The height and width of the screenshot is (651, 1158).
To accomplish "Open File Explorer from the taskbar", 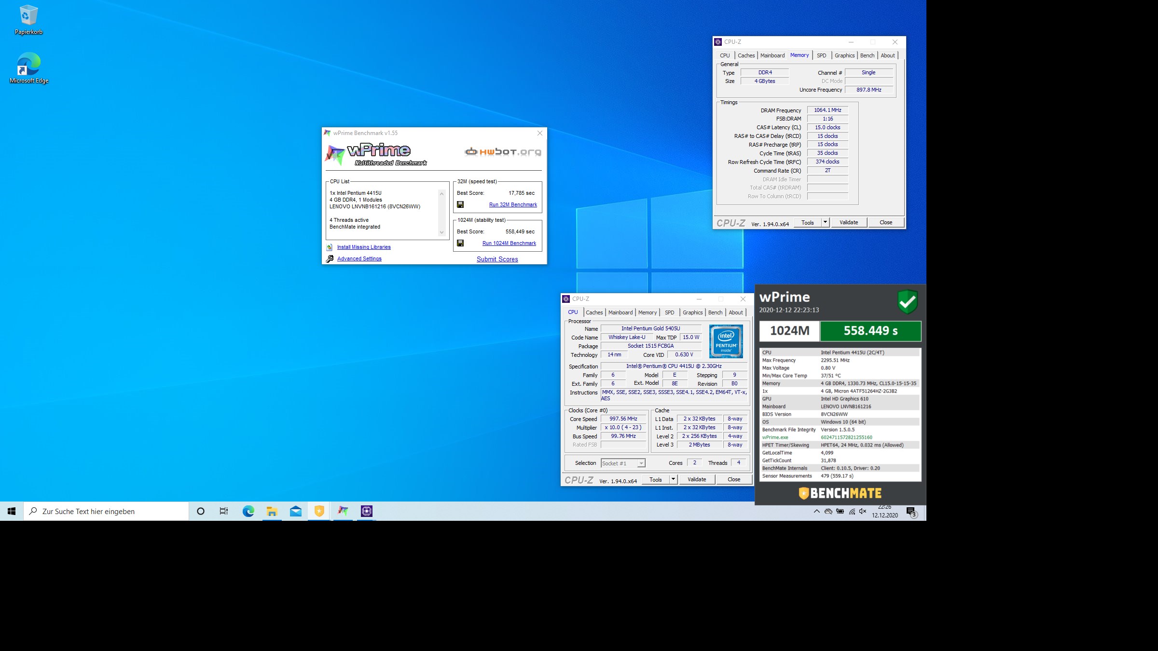I will 272,511.
